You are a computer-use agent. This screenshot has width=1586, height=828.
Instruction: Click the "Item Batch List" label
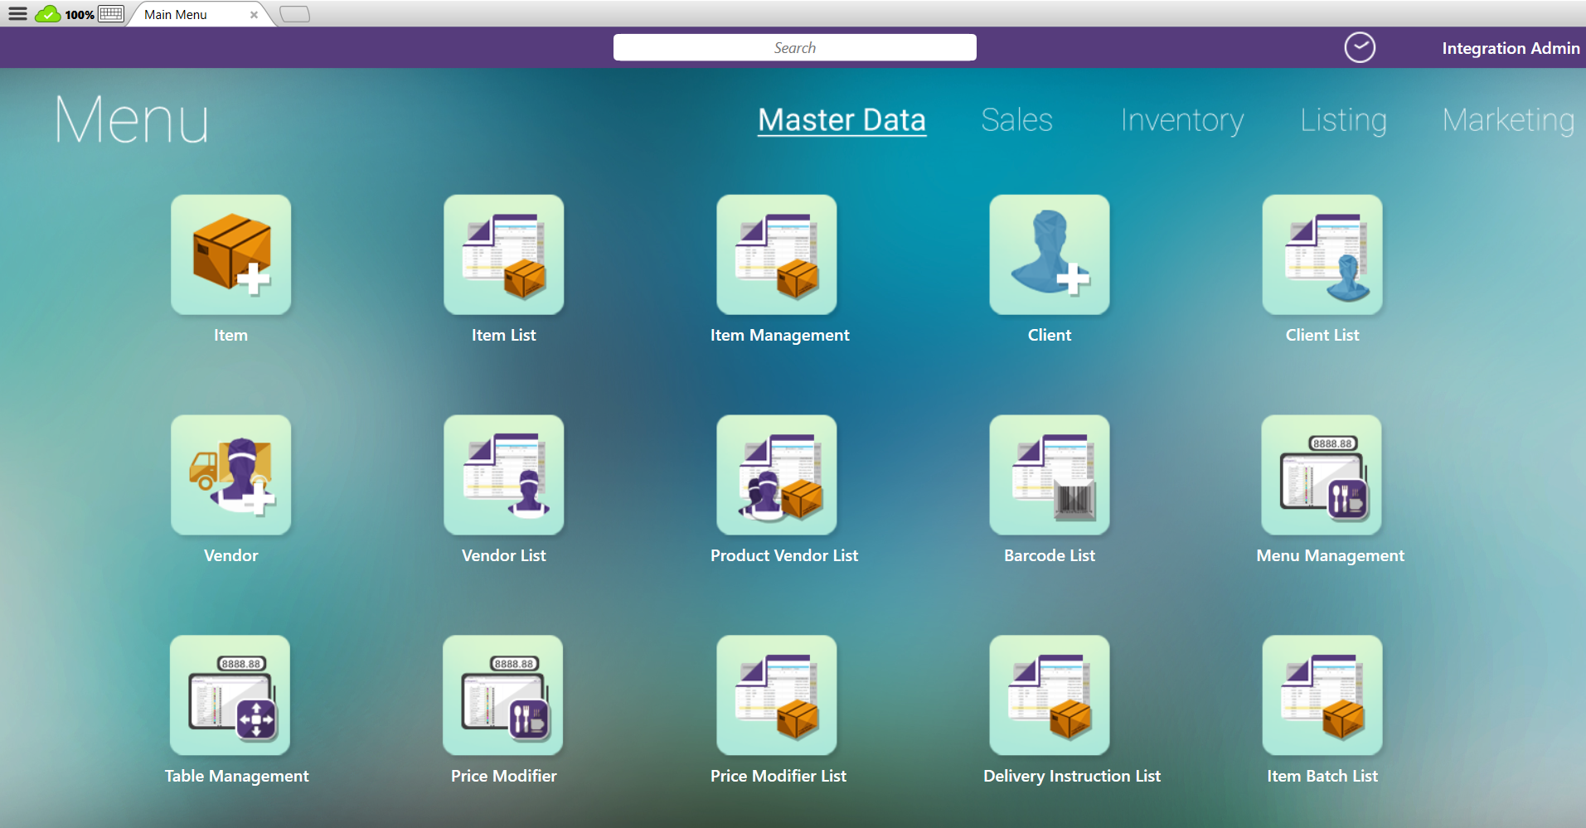pyautogui.click(x=1322, y=776)
